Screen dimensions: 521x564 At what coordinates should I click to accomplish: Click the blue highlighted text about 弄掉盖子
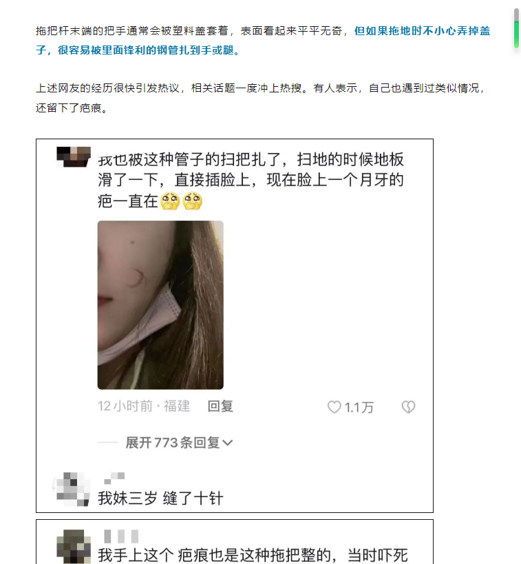coord(263,40)
